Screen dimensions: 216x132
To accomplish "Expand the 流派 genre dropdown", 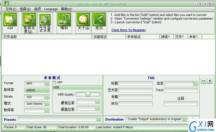I will coord(195,84).
